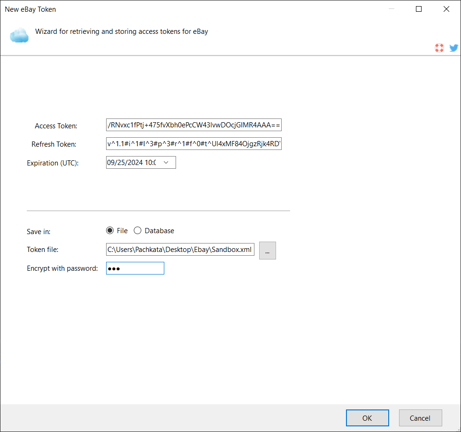Maximize the New eBay Token window
The image size is (461, 432).
(419, 9)
